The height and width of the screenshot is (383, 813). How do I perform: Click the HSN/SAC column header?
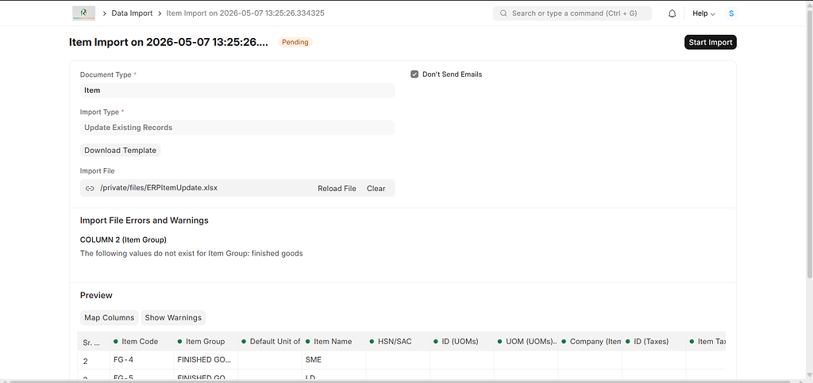click(399, 342)
